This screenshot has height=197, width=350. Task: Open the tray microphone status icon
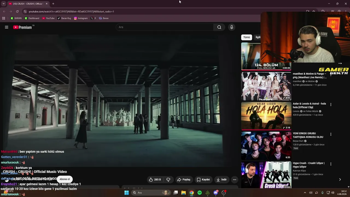322,193
